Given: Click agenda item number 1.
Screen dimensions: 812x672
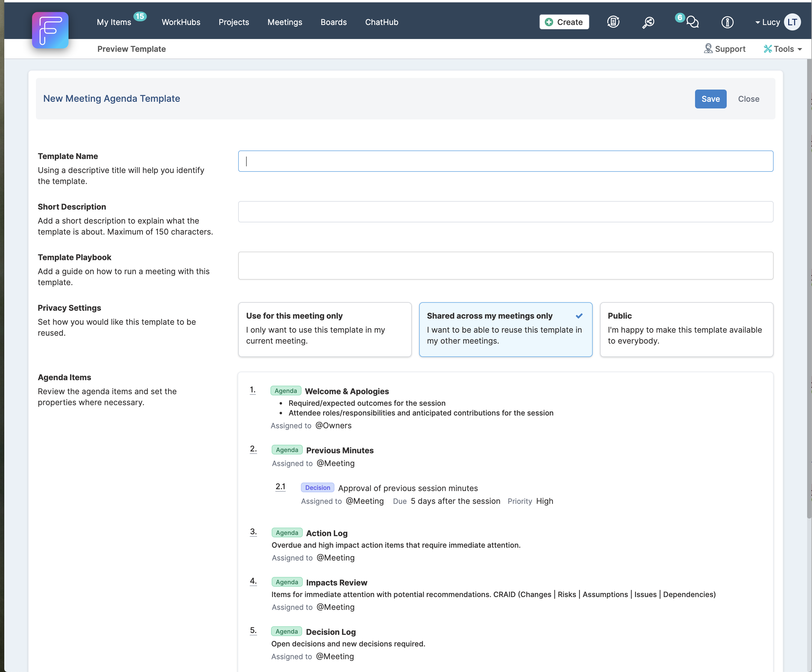Looking at the screenshot, I should (252, 390).
